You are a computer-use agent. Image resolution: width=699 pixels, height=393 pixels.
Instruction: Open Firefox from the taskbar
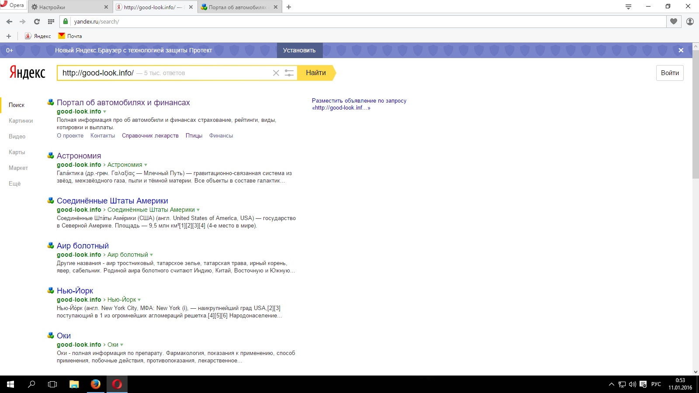coord(95,384)
